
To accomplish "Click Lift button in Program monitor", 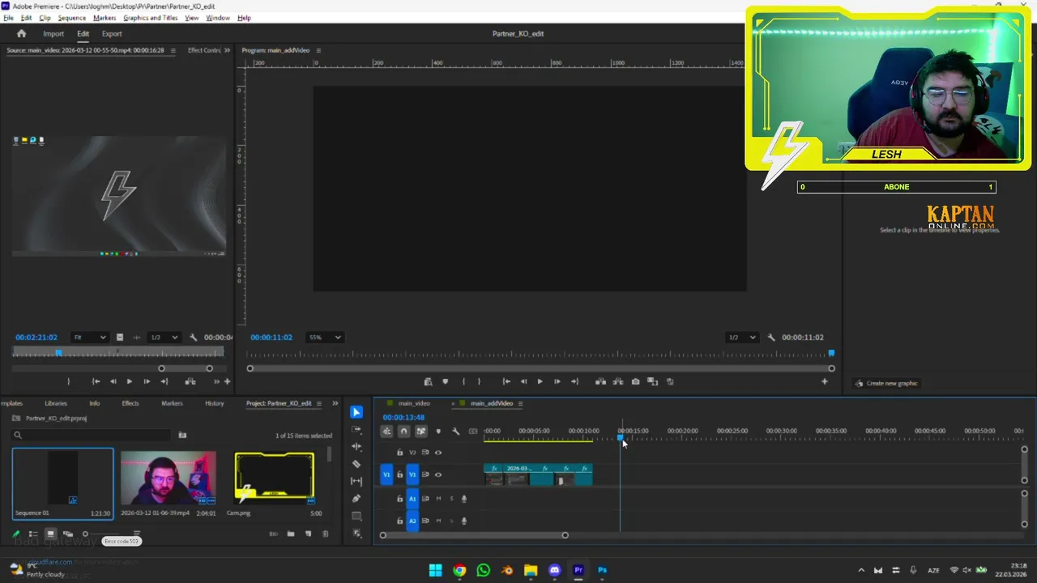I will [x=600, y=381].
